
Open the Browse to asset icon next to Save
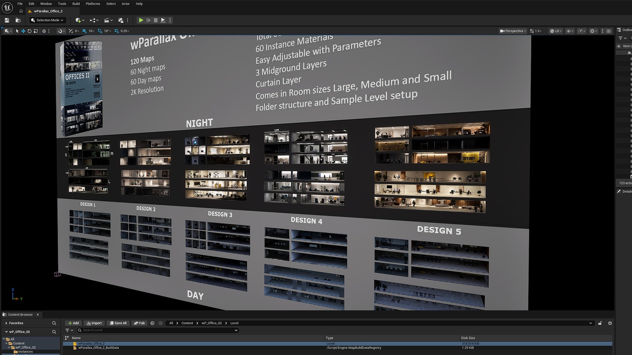[x=18, y=20]
